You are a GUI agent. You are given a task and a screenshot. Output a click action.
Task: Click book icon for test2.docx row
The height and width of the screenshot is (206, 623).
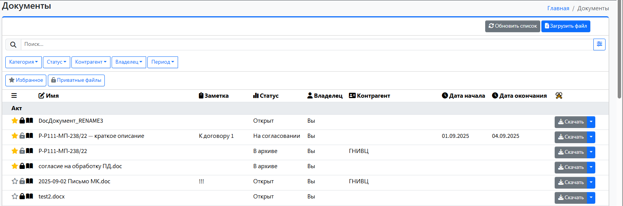pyautogui.click(x=29, y=197)
